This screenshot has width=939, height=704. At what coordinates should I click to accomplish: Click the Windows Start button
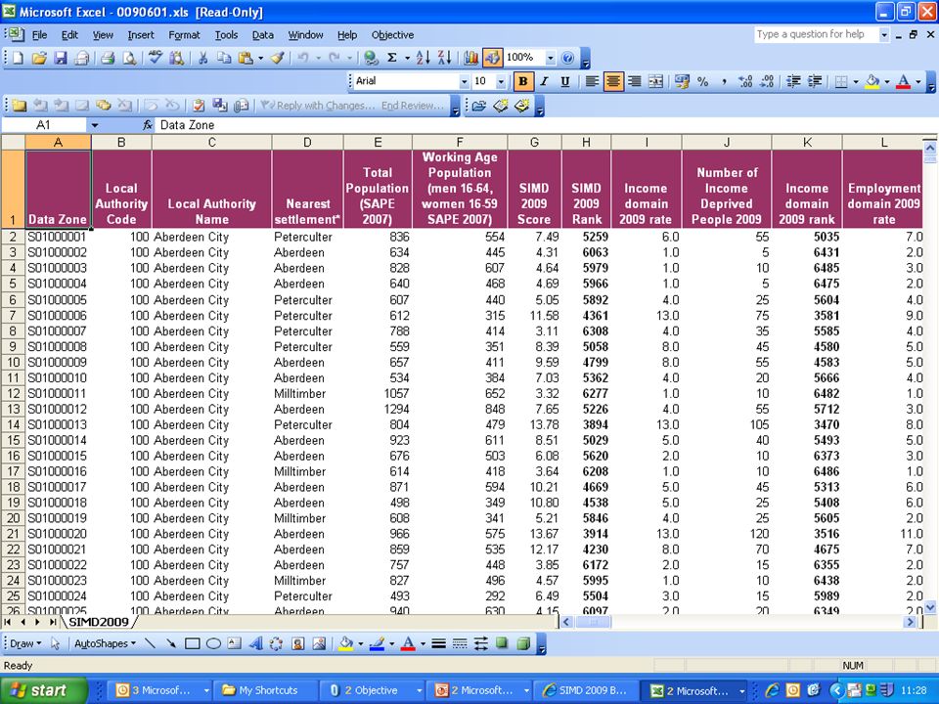coord(43,690)
